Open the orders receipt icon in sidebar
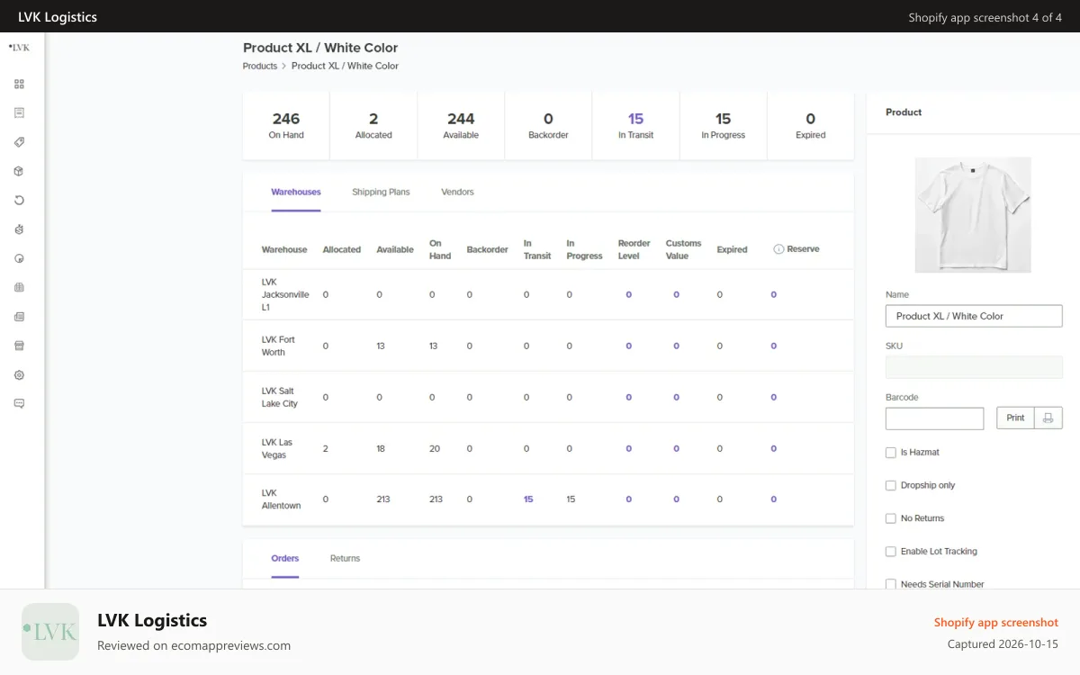1080x675 pixels. pos(19,112)
